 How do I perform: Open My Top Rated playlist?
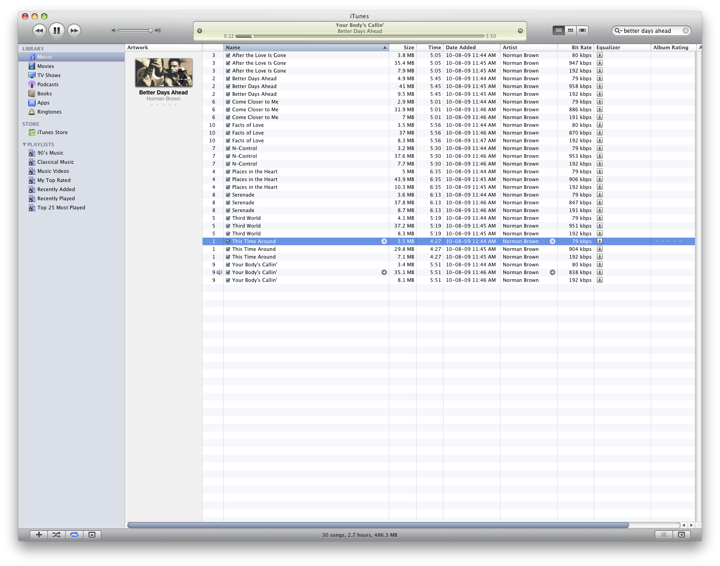71,180
